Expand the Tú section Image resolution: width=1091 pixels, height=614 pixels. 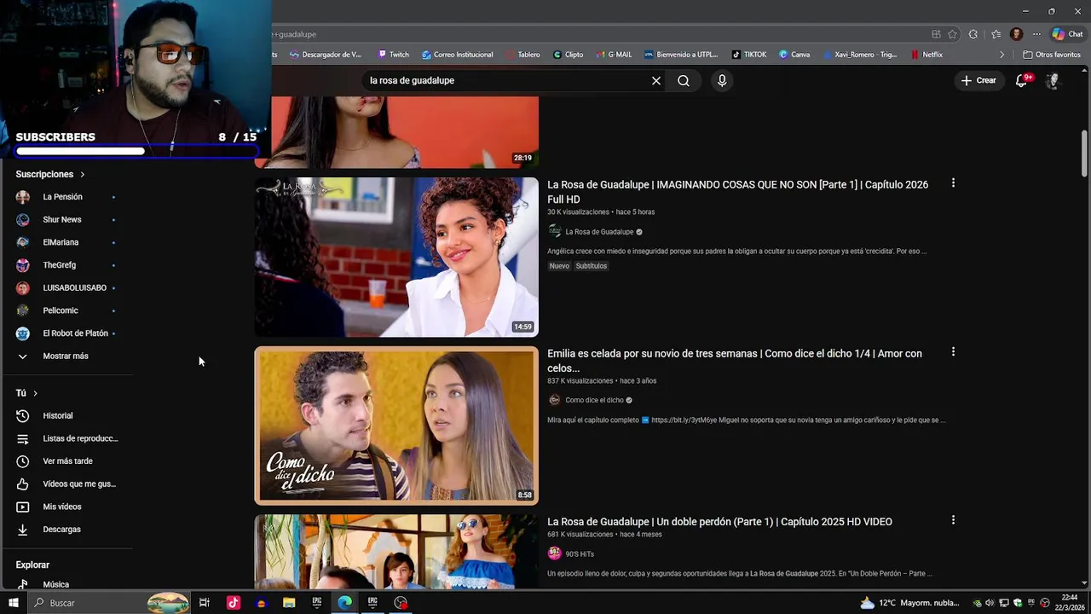click(26, 393)
